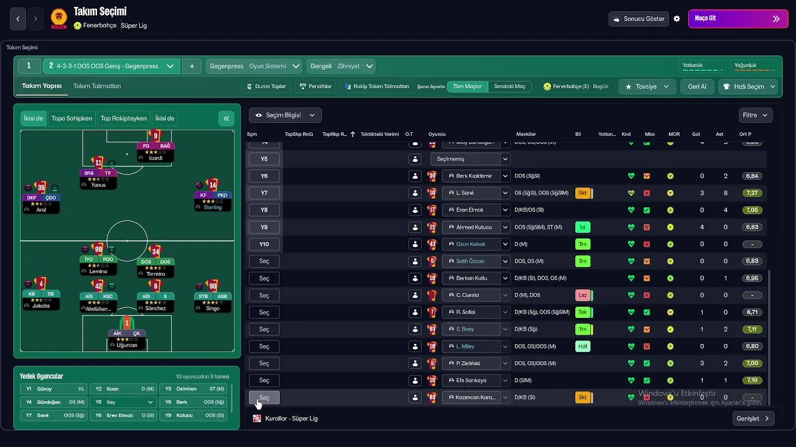Viewport: 796px width, 447px height.
Task: Go forward with the right arrow icon
Action: tap(35, 19)
